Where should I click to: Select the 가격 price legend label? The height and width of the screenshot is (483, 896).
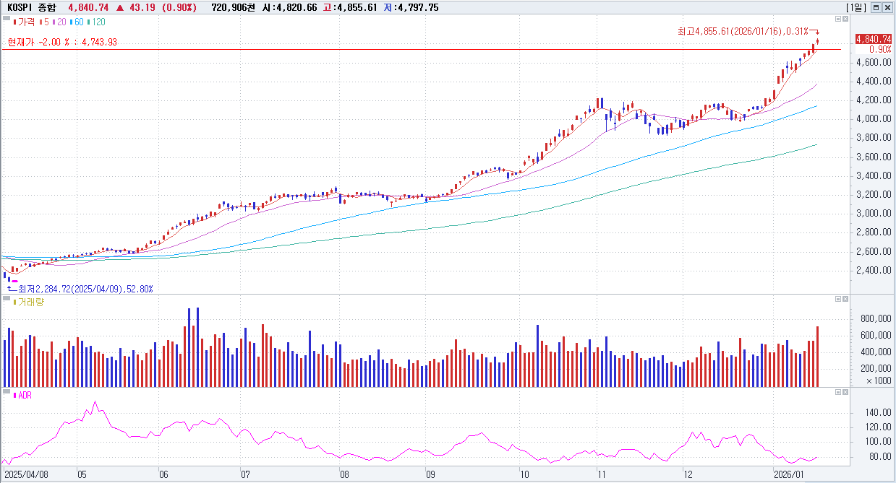pyautogui.click(x=25, y=22)
